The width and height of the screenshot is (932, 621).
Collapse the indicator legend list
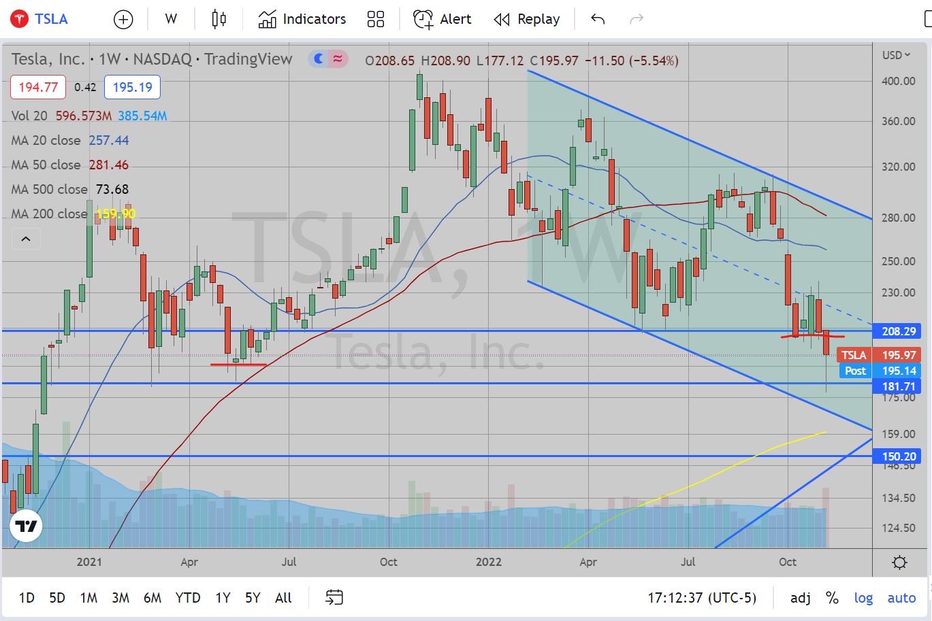[26, 239]
